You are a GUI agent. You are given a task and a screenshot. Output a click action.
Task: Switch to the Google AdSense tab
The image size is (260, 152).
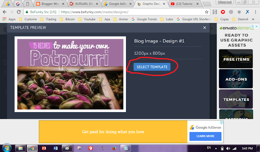[118, 4]
